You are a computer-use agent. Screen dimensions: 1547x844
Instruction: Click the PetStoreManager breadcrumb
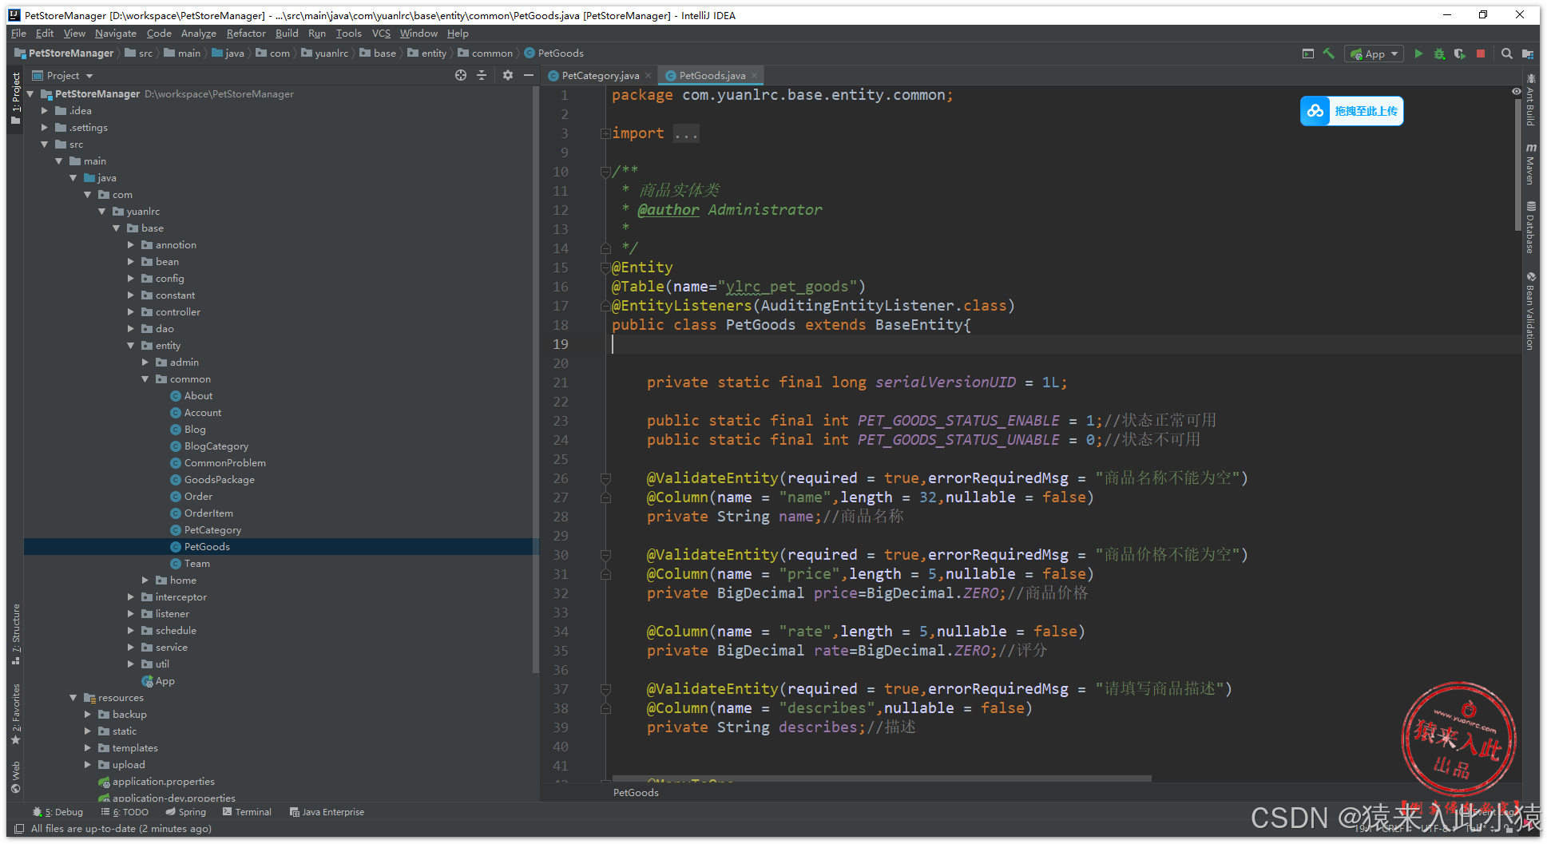click(x=64, y=53)
